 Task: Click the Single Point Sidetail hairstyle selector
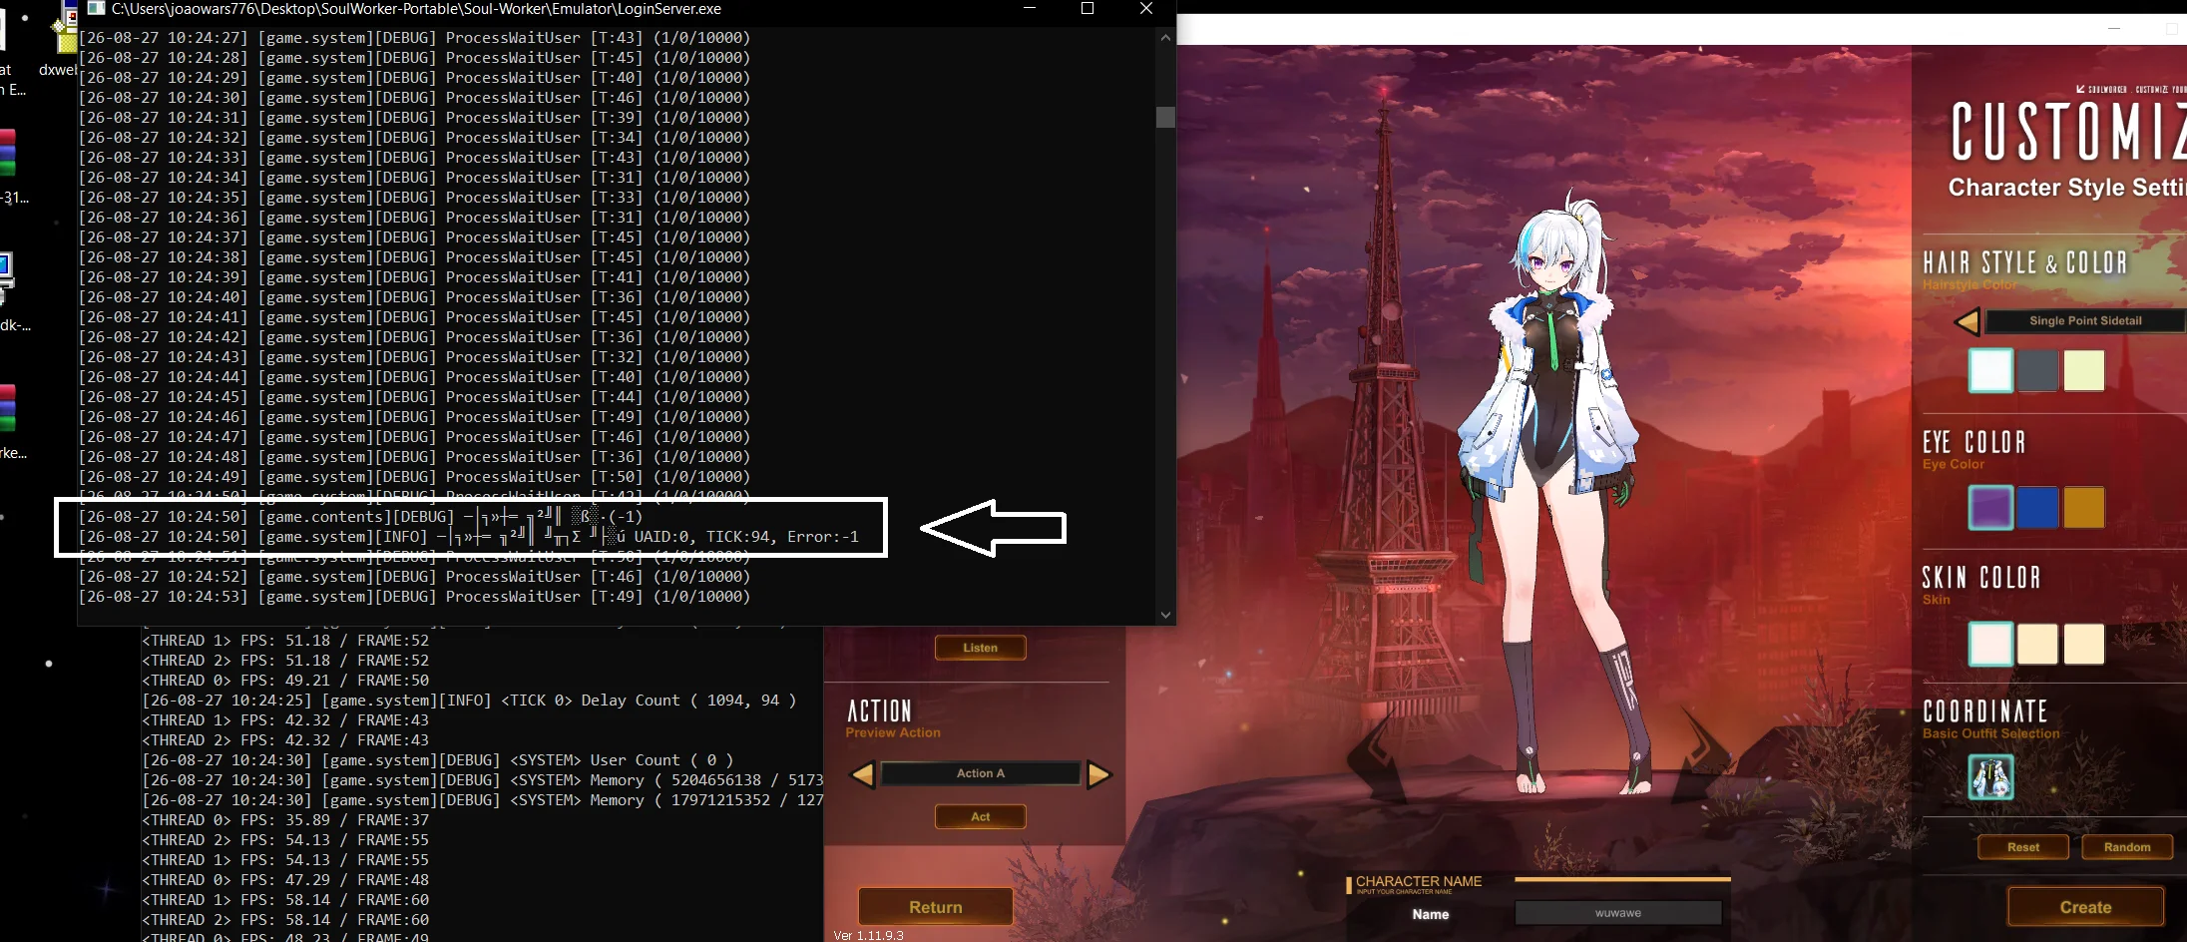coord(2085,321)
